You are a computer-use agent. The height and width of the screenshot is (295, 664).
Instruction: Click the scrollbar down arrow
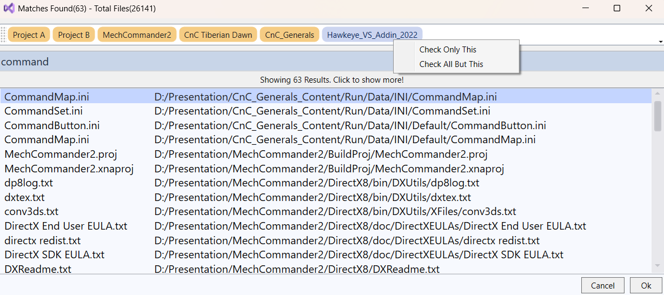click(658, 266)
